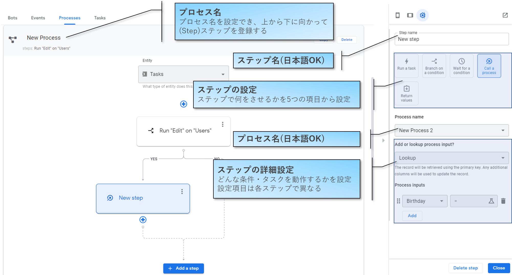This screenshot has height=275, width=512.
Task: Open the 'Lookup' process input dropdown
Action: [x=451, y=158]
